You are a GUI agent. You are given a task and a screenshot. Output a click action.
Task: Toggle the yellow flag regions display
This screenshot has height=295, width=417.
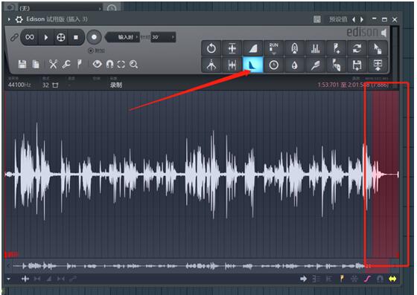[342, 279]
